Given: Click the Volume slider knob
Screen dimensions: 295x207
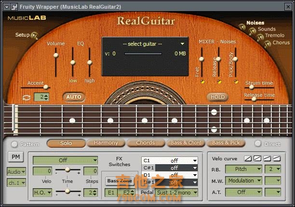Looking at the screenshot, I should (x=56, y=55).
